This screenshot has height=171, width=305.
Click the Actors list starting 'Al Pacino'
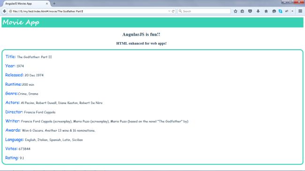[61, 103]
